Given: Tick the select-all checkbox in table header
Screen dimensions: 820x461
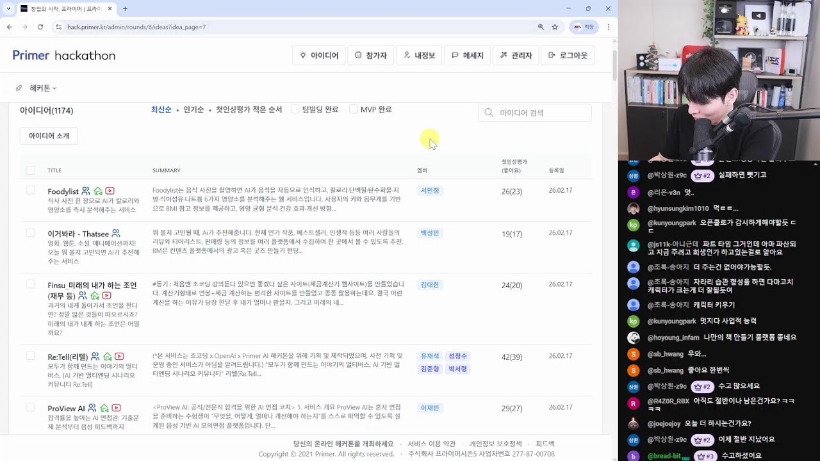Looking at the screenshot, I should pos(30,170).
